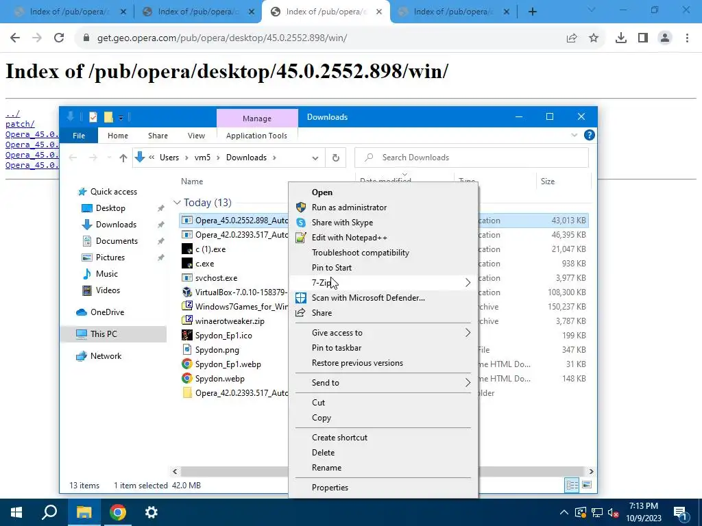
Task: Click the Chrome address bar URL
Action: (221, 38)
